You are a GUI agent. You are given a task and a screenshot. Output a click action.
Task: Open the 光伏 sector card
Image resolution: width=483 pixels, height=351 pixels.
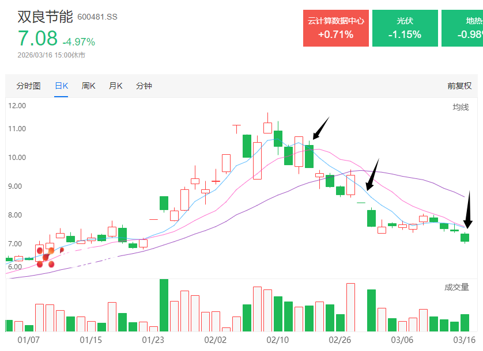405,28
